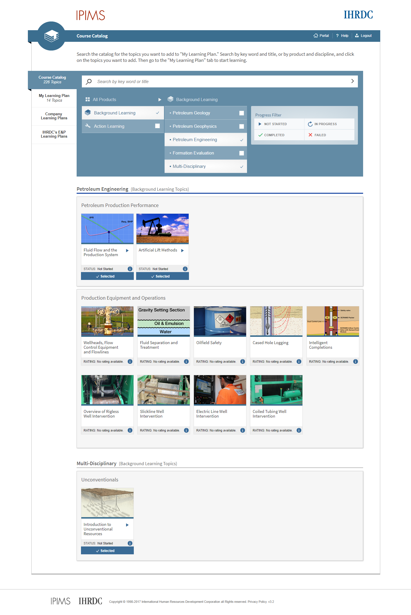Submit search with the right chevron
The height and width of the screenshot is (615, 411).
point(352,81)
